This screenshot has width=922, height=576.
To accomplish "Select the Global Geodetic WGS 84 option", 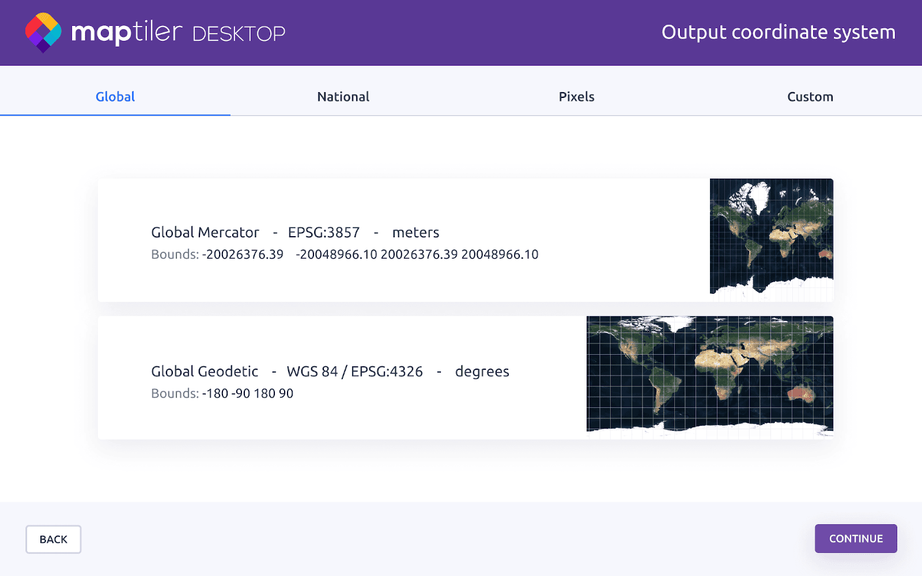I will point(346,377).
